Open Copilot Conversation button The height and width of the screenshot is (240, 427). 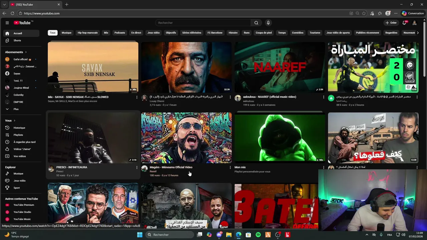pos(413,13)
